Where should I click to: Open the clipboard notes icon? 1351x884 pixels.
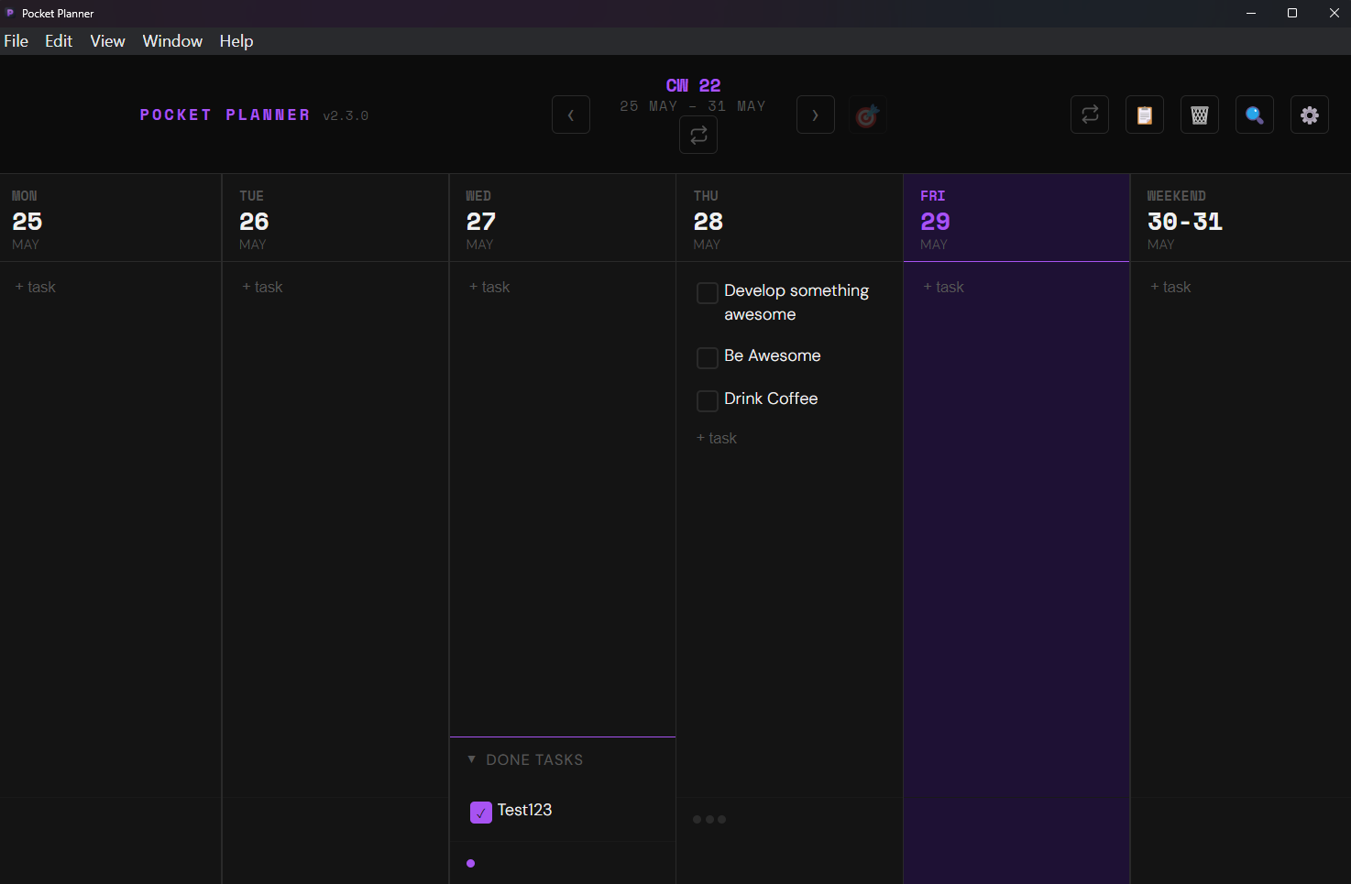(x=1145, y=115)
